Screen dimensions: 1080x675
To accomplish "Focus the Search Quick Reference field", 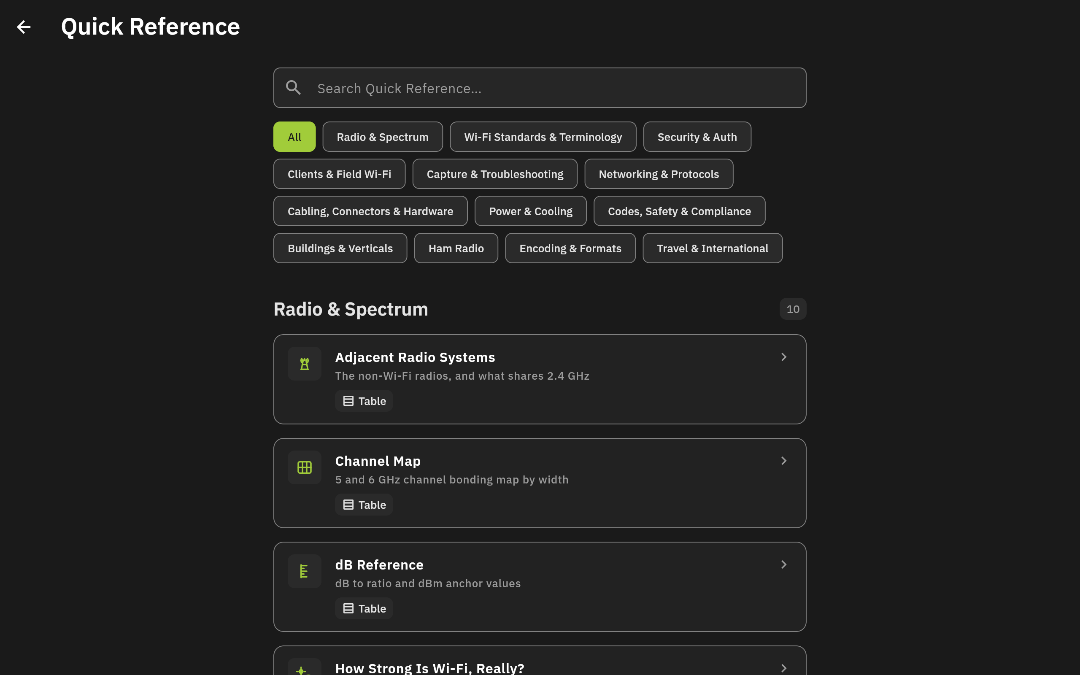I will (540, 88).
